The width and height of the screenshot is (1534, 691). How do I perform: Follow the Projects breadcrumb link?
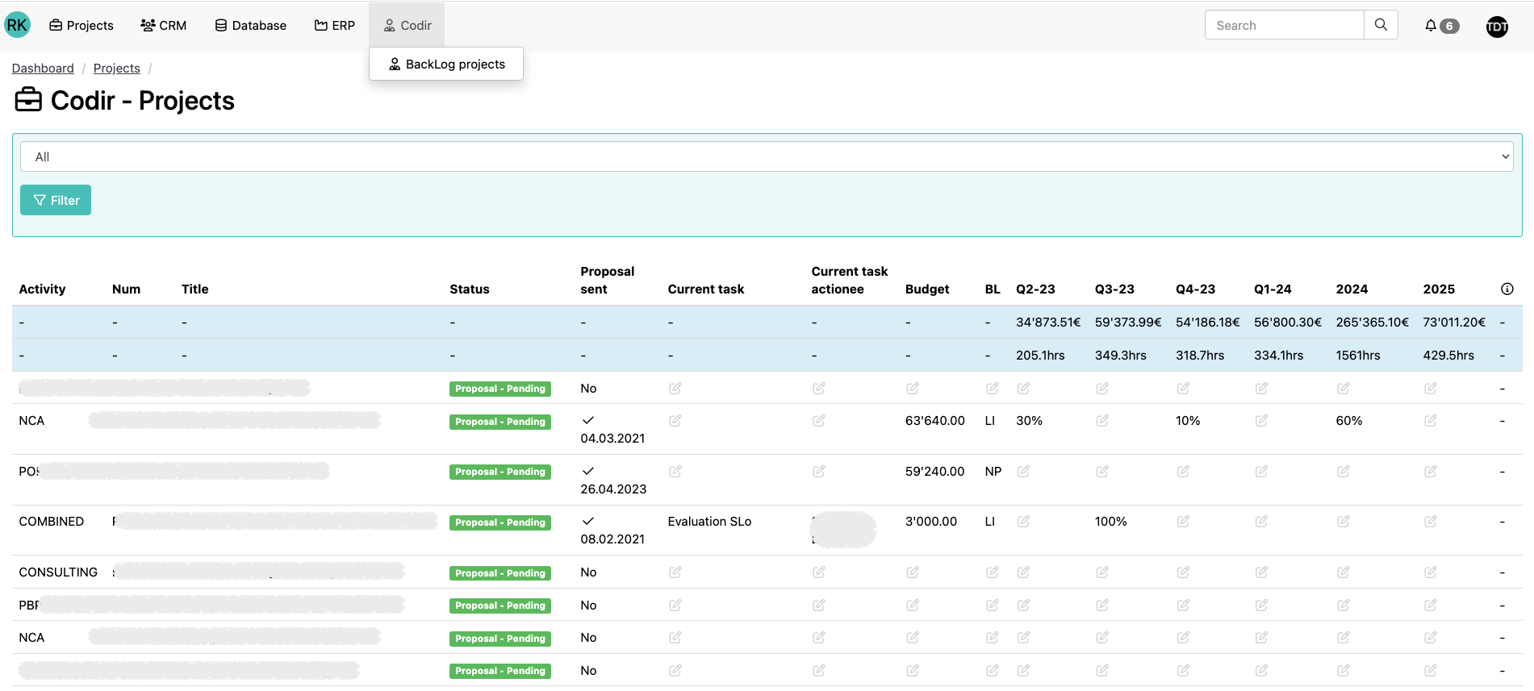[x=116, y=69]
